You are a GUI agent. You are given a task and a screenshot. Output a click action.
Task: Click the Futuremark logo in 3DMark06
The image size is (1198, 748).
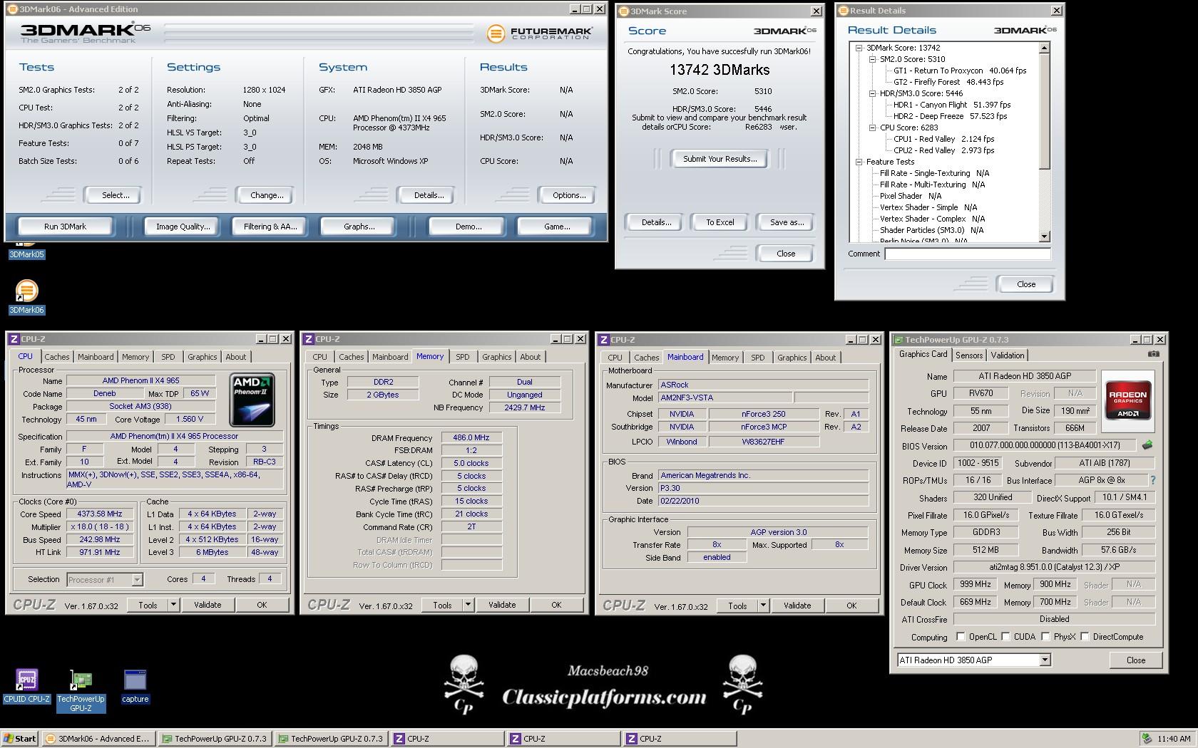539,33
